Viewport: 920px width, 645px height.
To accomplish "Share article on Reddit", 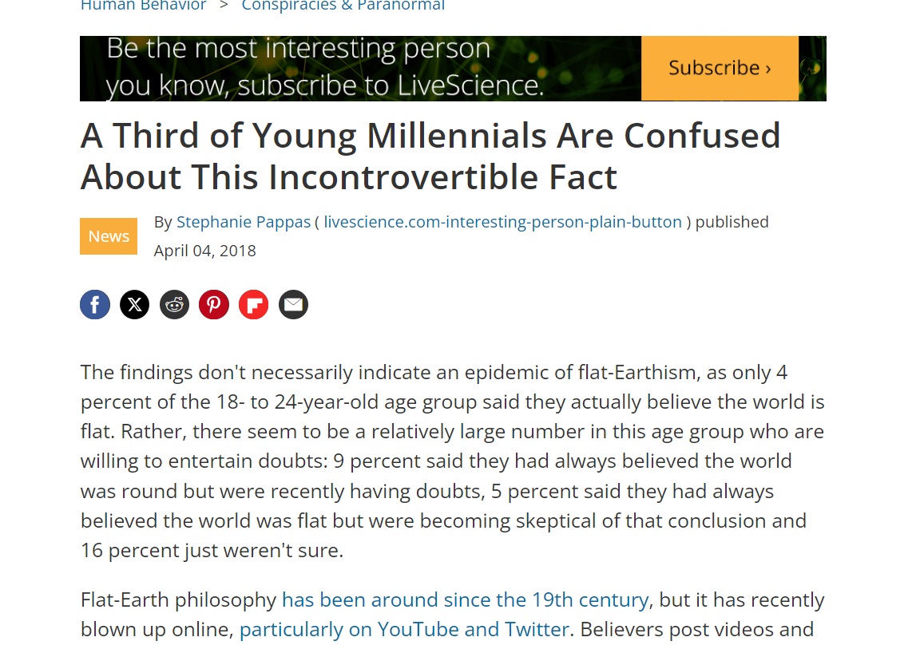I will pos(174,304).
